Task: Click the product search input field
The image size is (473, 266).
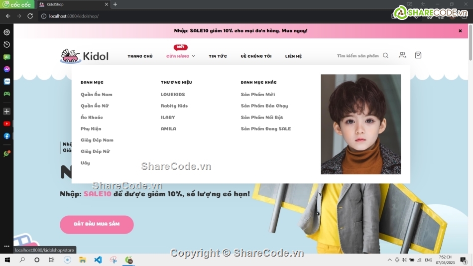Action: tap(358, 56)
